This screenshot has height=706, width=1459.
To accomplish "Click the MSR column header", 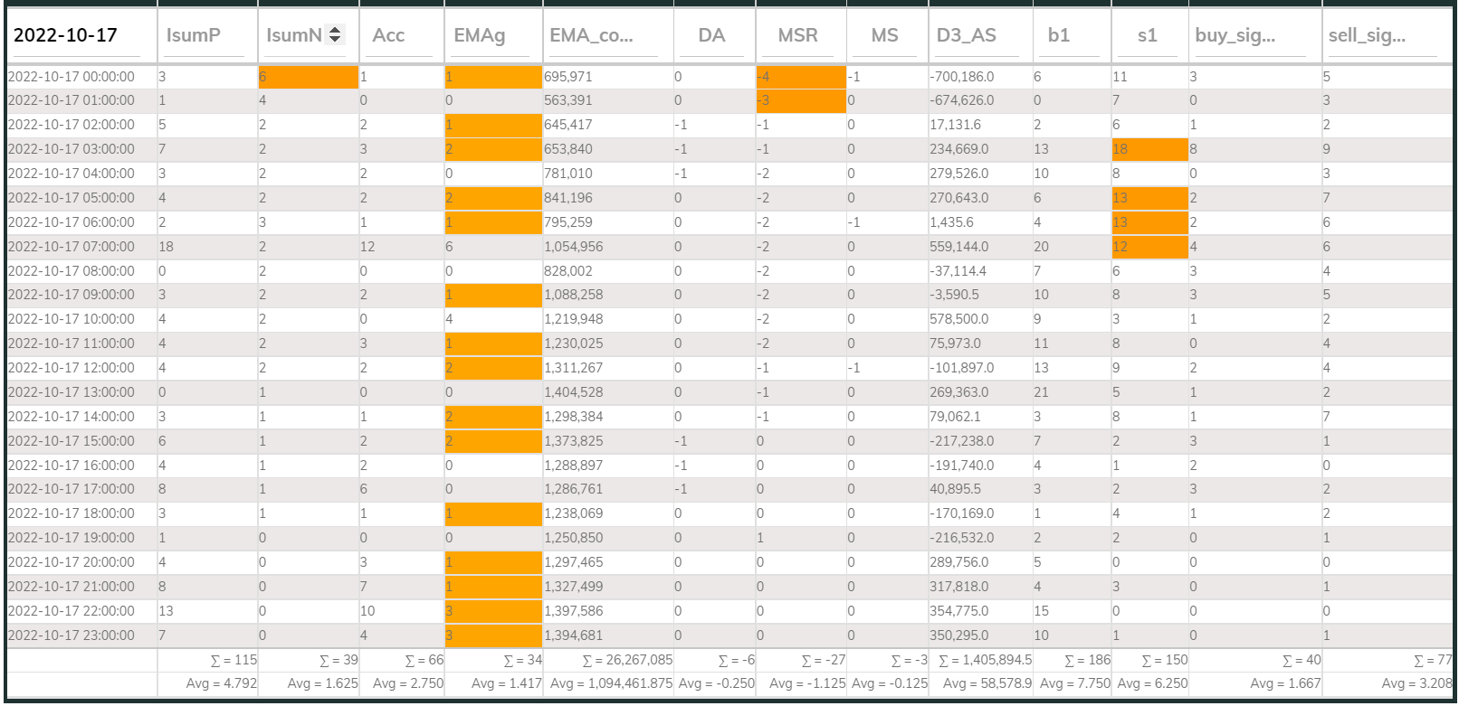I will pos(797,35).
